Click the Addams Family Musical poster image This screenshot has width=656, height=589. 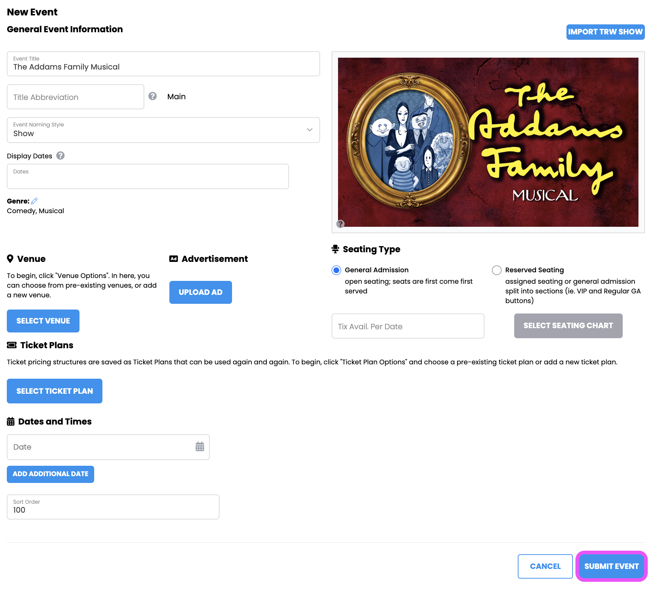click(x=488, y=142)
